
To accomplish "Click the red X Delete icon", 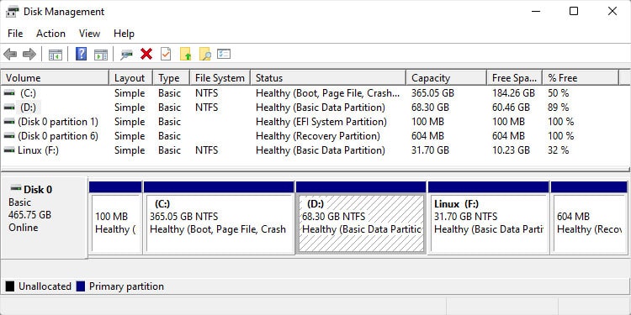I will (146, 54).
